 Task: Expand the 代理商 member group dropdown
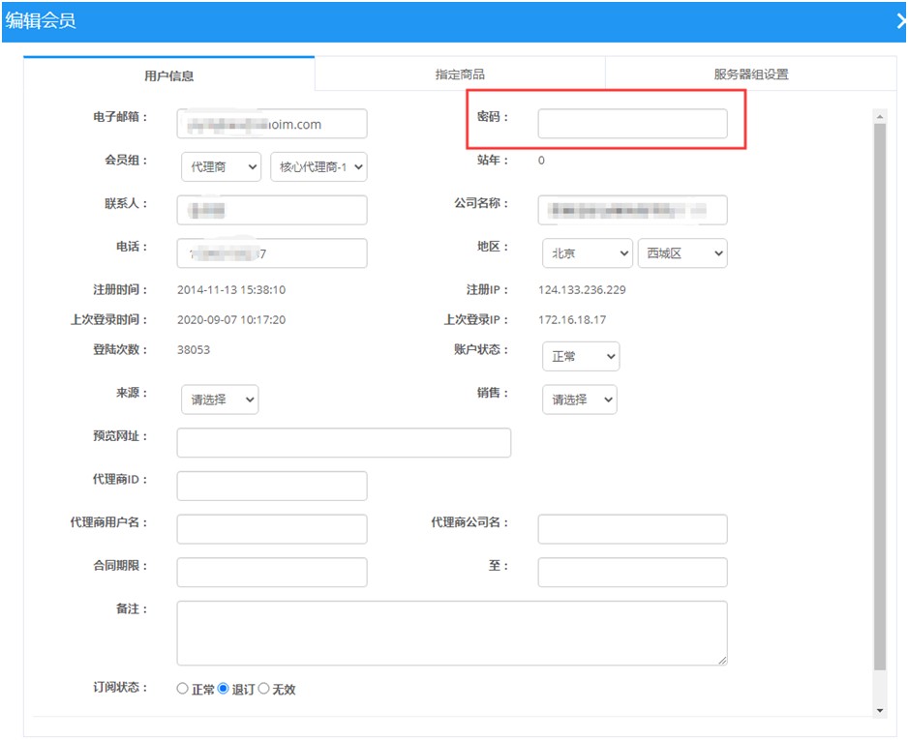click(221, 167)
